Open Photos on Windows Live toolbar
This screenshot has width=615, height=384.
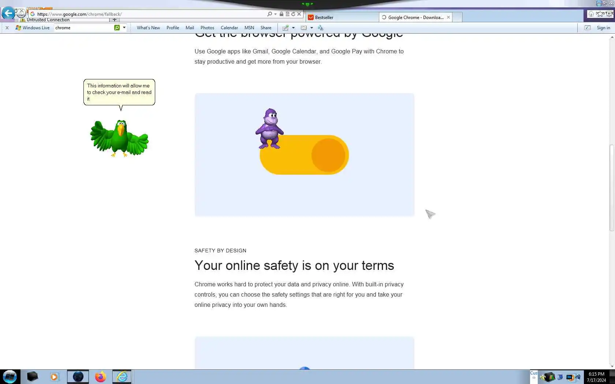coord(207,28)
